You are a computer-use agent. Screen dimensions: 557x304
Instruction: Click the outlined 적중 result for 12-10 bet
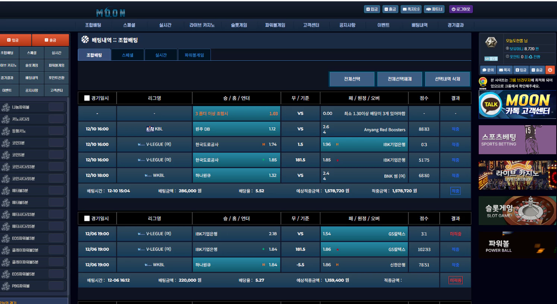click(455, 191)
